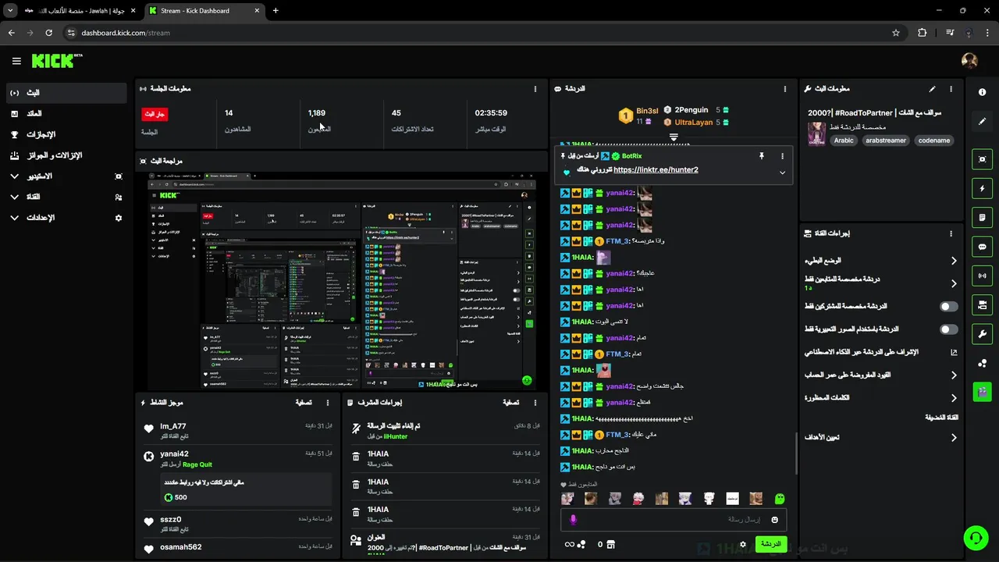
Task: Click the channel points dots icon in right toolbar
Action: tap(982, 363)
